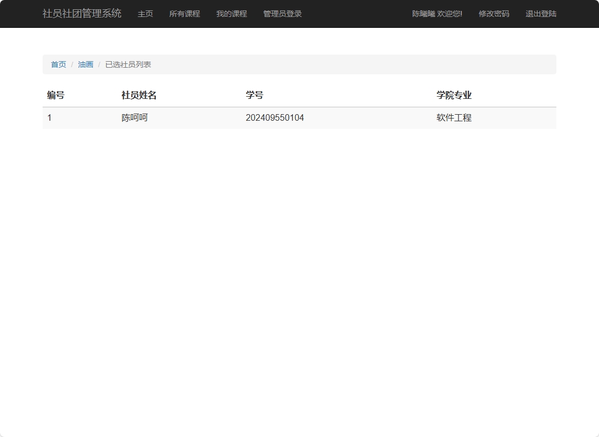Select 我的课程 from the navigation bar
The width and height of the screenshot is (599, 437).
232,14
